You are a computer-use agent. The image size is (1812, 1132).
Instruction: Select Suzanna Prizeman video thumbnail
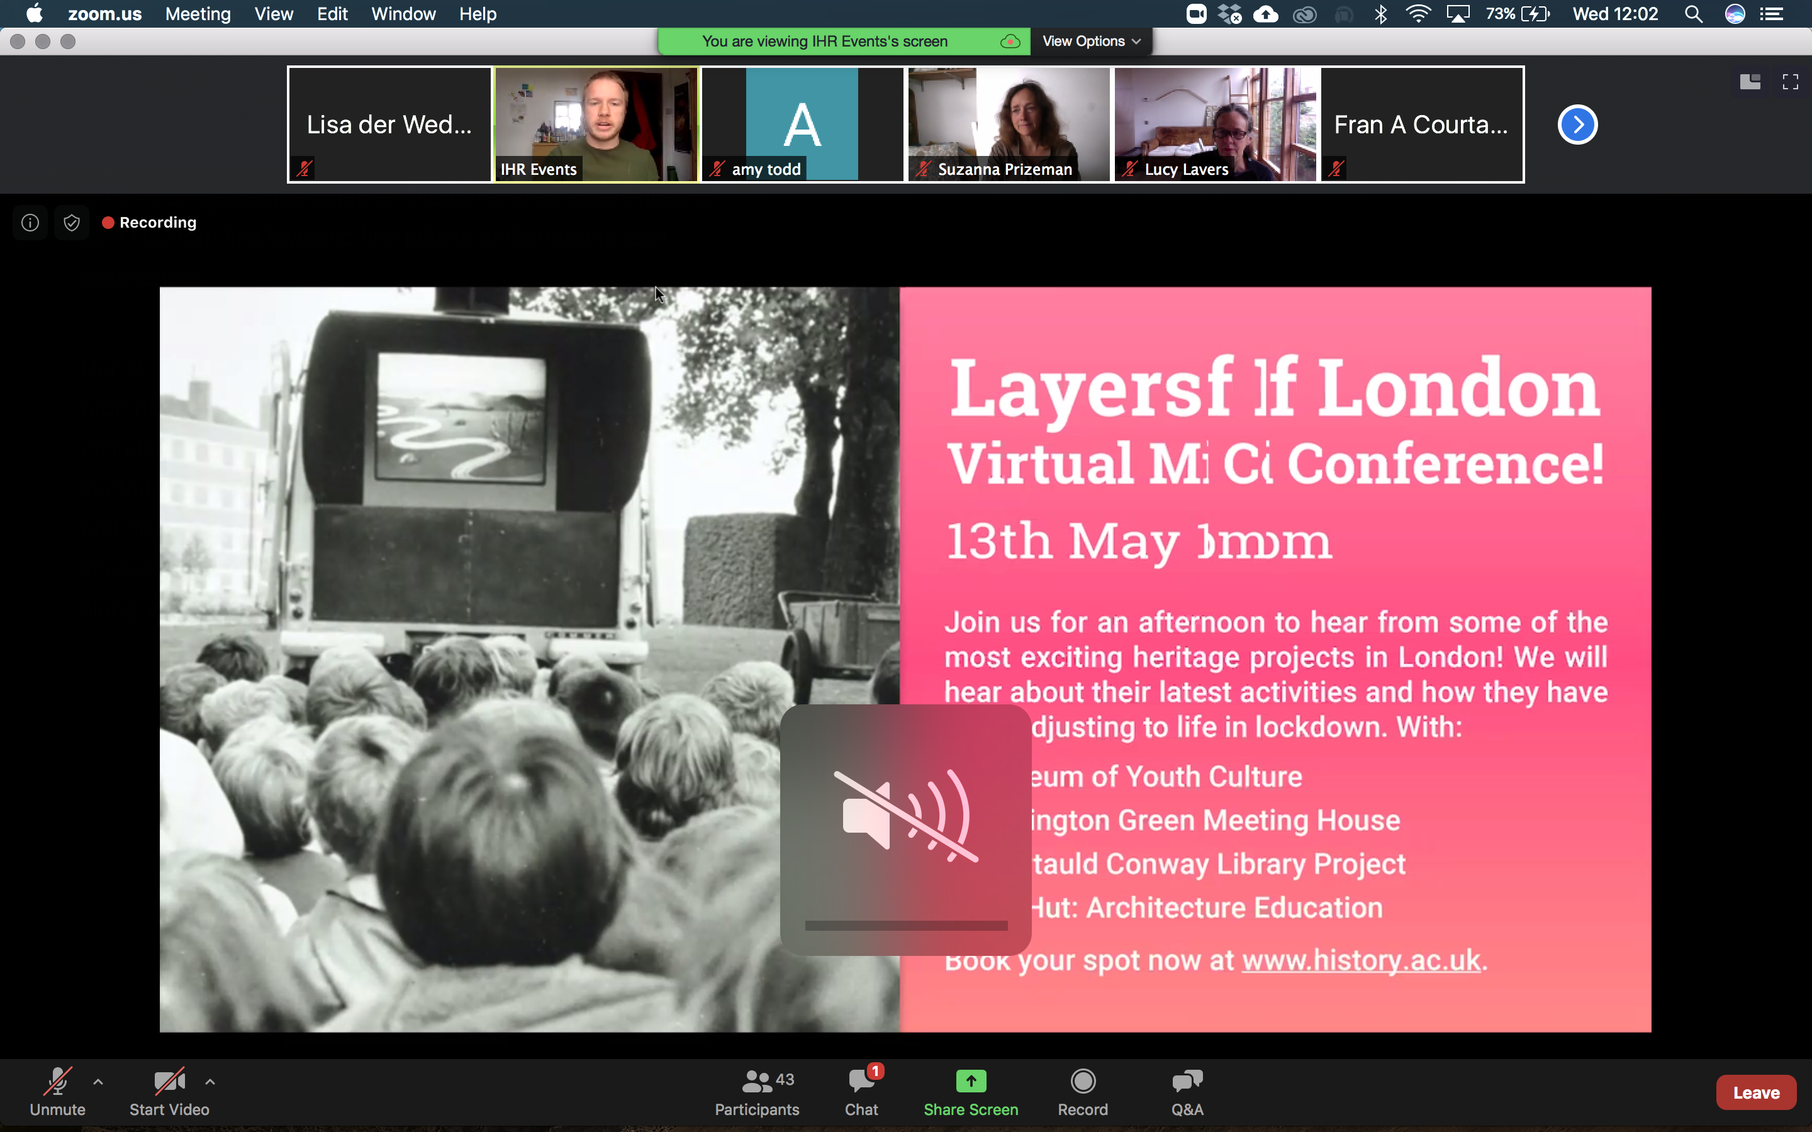click(1009, 125)
